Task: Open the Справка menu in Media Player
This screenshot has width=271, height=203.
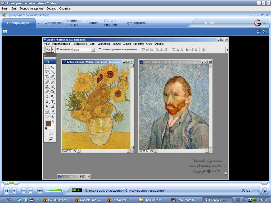Action: click(65, 8)
